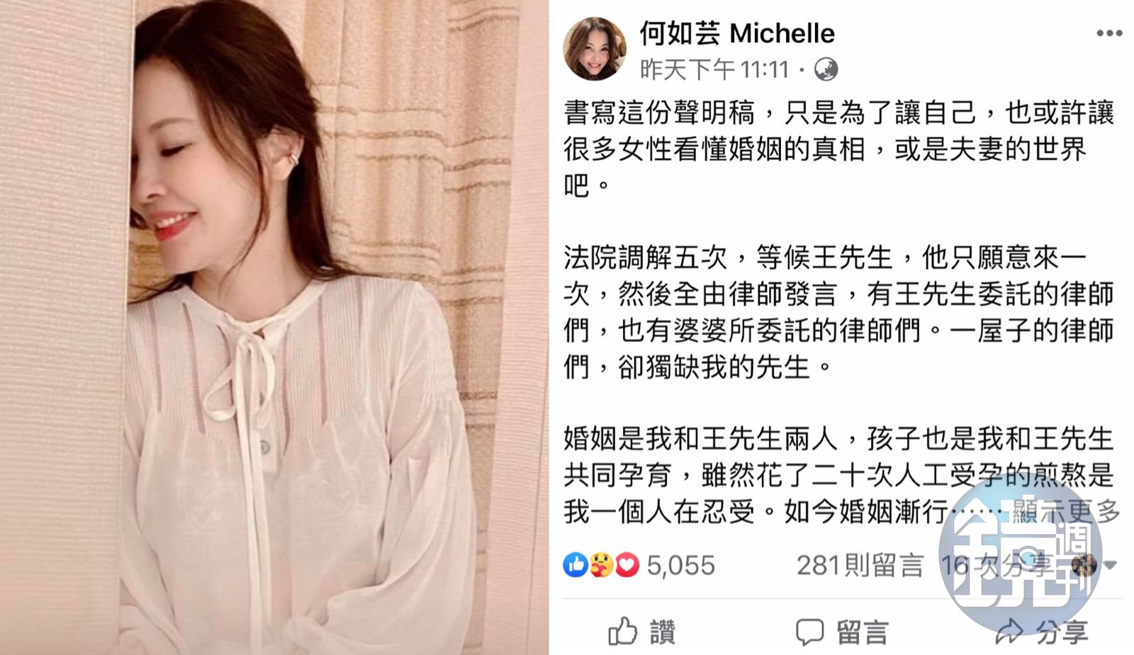Screen dimensions: 1134x655
Task: View the 5,055 reactions count
Action: (x=680, y=566)
